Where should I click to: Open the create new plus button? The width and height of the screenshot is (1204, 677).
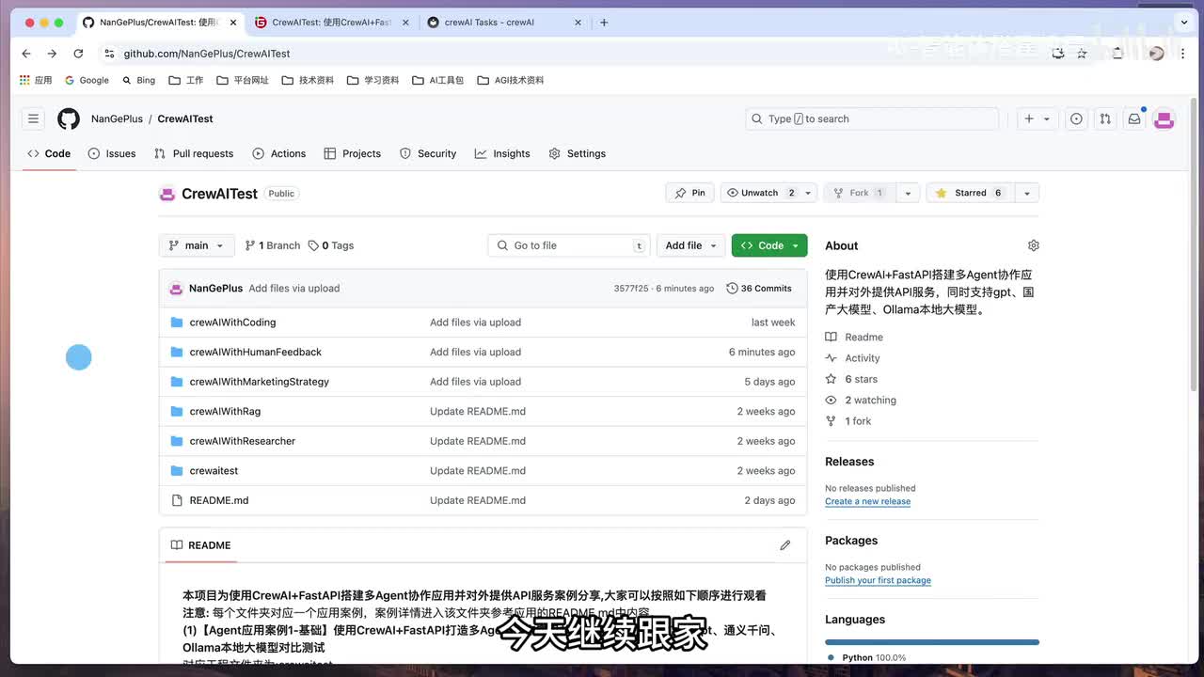click(x=1029, y=118)
